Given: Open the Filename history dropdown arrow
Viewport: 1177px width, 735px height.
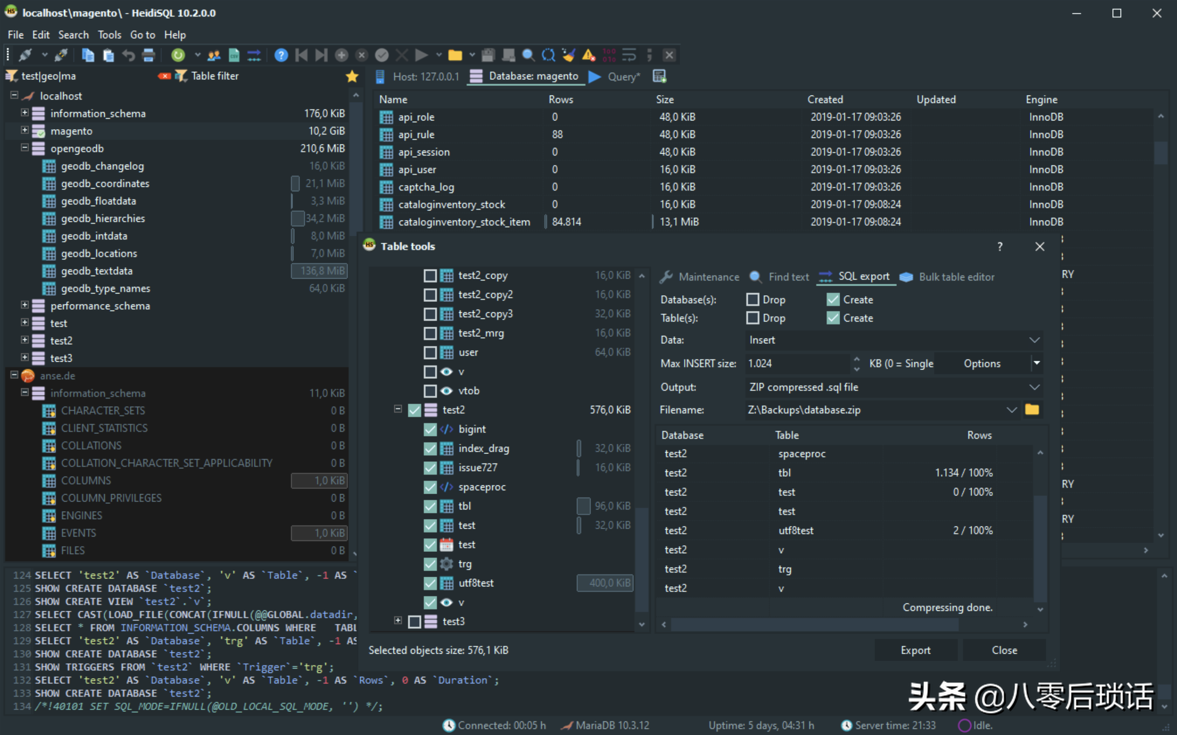Looking at the screenshot, I should click(x=1012, y=410).
